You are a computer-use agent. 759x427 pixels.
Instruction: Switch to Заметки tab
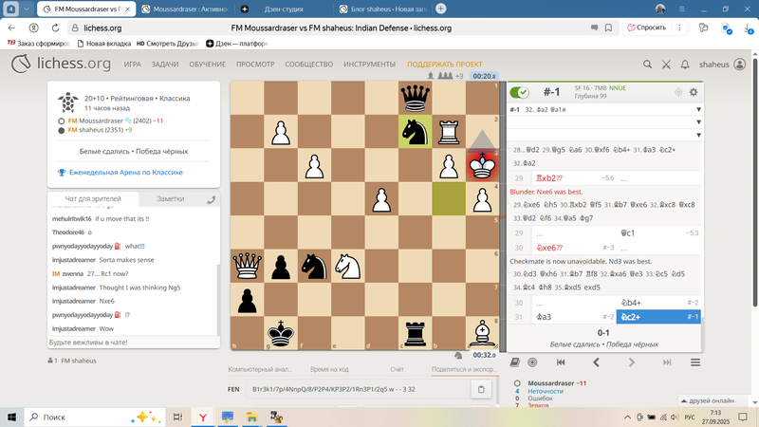click(x=170, y=198)
